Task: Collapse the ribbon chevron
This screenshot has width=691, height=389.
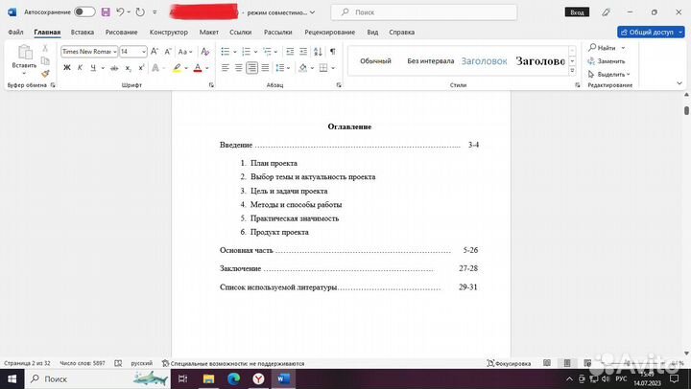Action: pos(679,83)
